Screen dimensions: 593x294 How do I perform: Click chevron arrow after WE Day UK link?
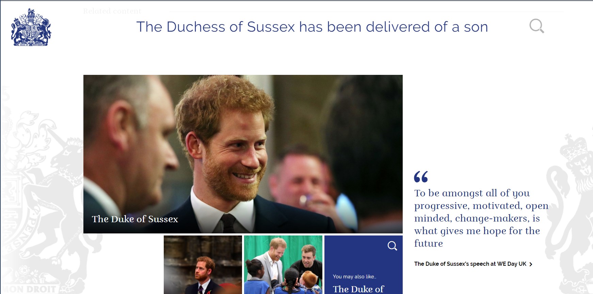(531, 264)
